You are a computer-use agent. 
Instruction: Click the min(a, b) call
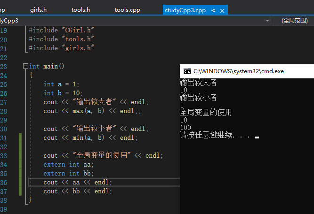tap(89, 138)
